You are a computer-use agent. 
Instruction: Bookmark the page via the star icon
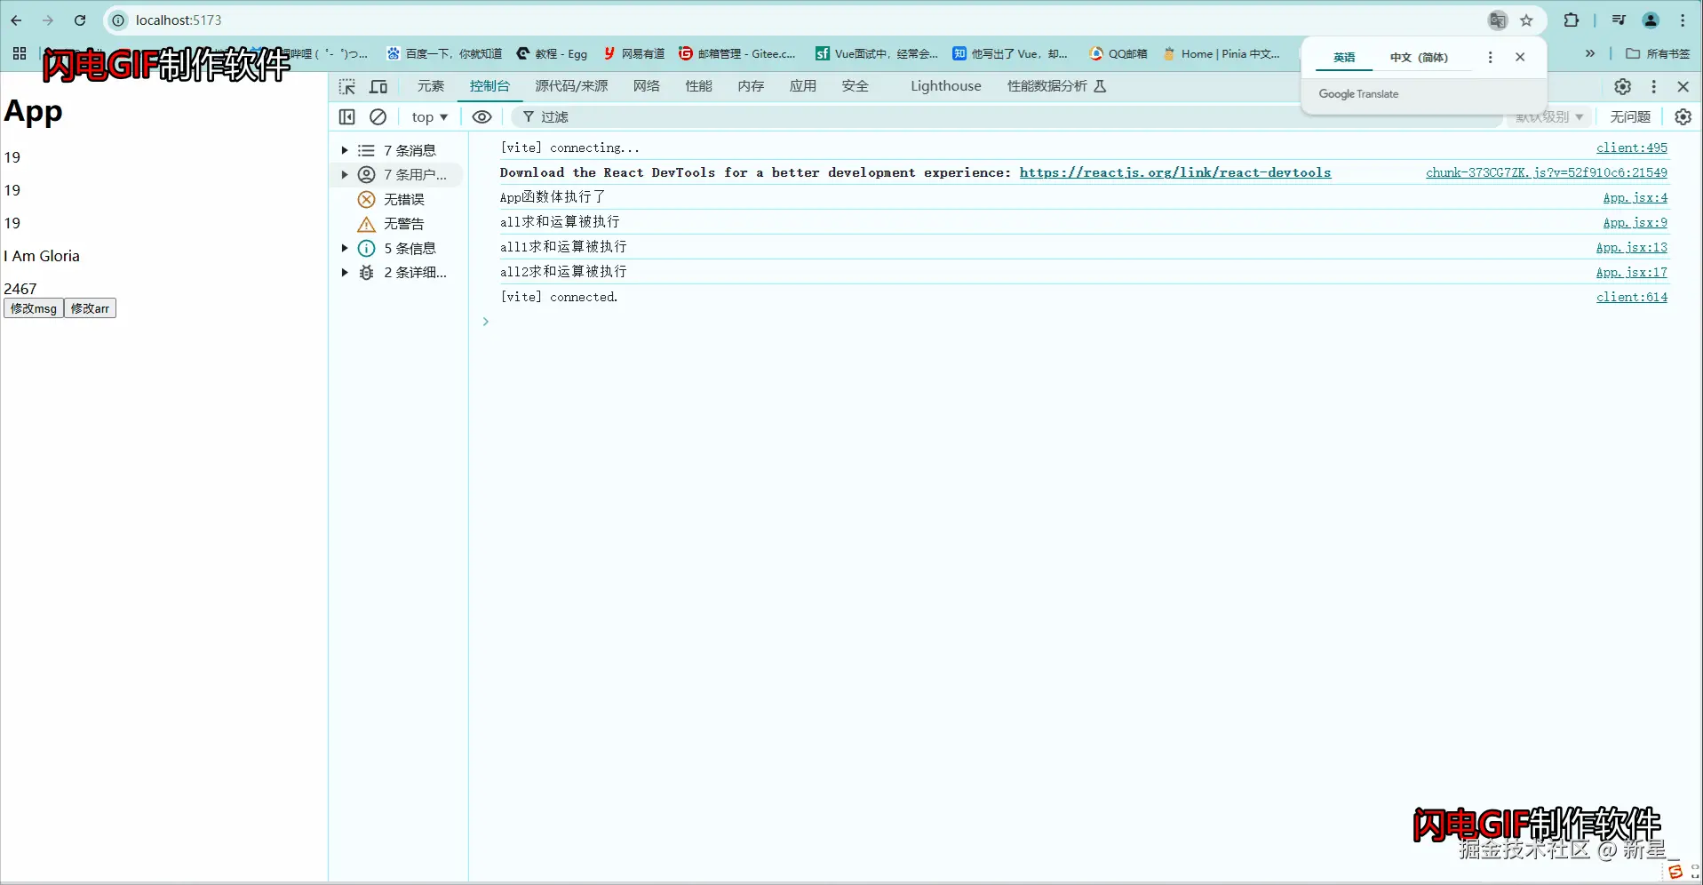(1527, 20)
